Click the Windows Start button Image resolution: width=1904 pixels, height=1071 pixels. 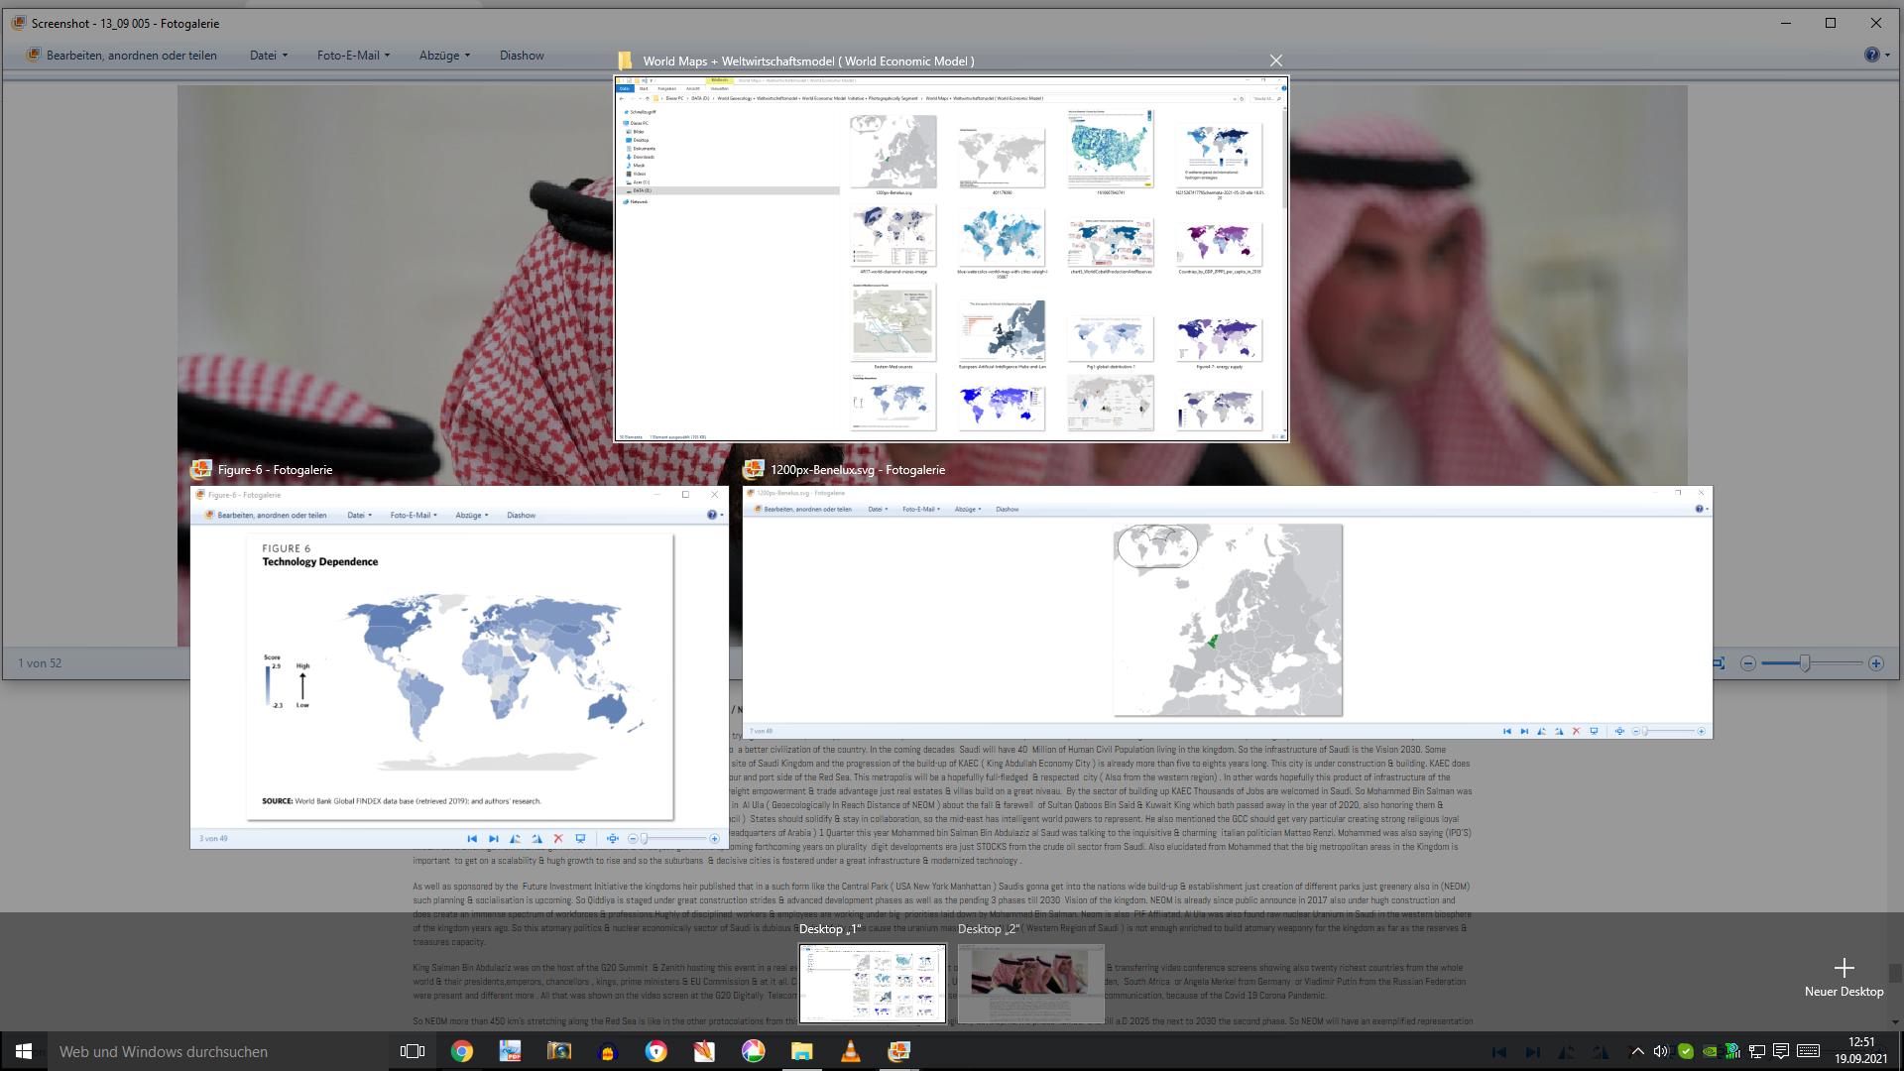tap(24, 1051)
